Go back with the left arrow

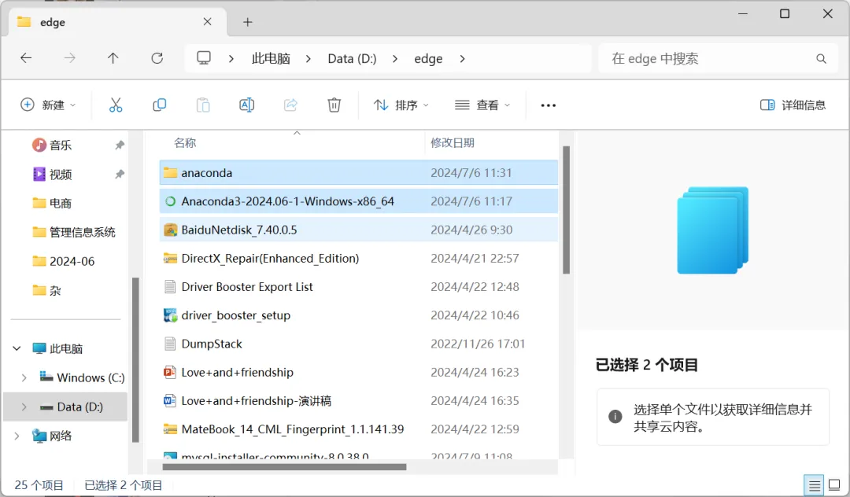click(x=26, y=58)
